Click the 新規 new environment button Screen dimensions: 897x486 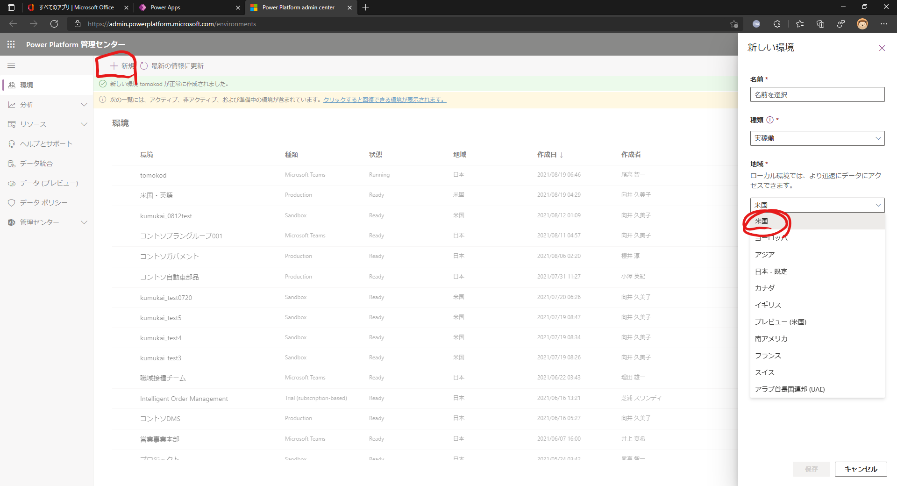pos(122,66)
